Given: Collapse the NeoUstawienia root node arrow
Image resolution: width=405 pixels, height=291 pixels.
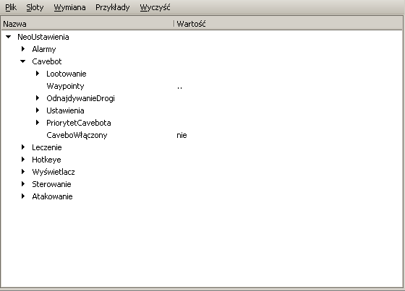Looking at the screenshot, I should pos(9,37).
